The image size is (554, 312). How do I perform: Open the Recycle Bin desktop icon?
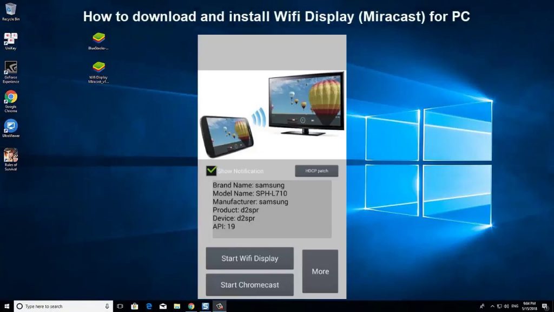[x=11, y=12]
